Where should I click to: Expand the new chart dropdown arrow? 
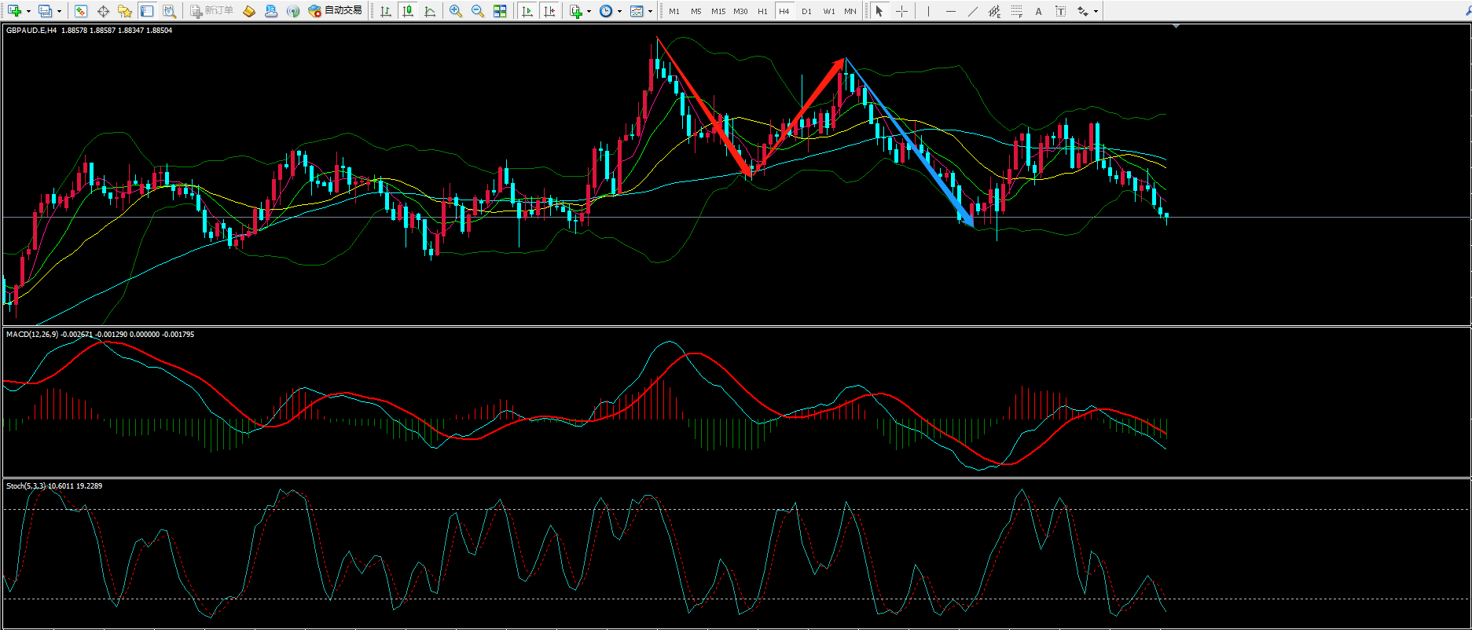pyautogui.click(x=28, y=11)
